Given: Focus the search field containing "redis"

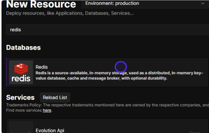Looking at the screenshot, I should click(107, 30).
